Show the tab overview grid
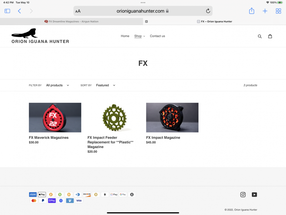Screen dimensions: 286x215 278,11
